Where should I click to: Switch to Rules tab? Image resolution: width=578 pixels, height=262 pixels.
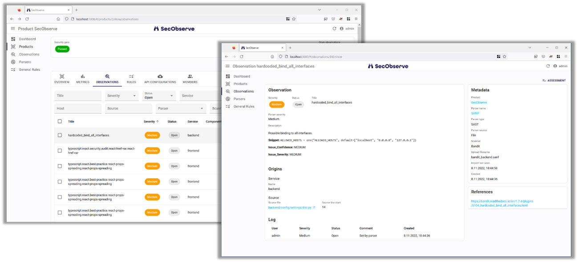click(131, 79)
